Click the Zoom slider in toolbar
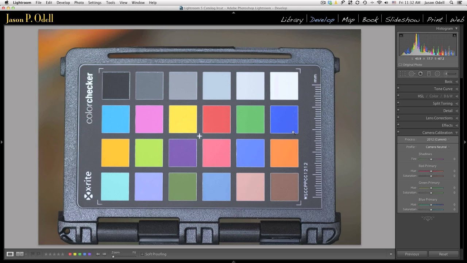The width and height of the screenshot is (467, 263). pos(124,256)
